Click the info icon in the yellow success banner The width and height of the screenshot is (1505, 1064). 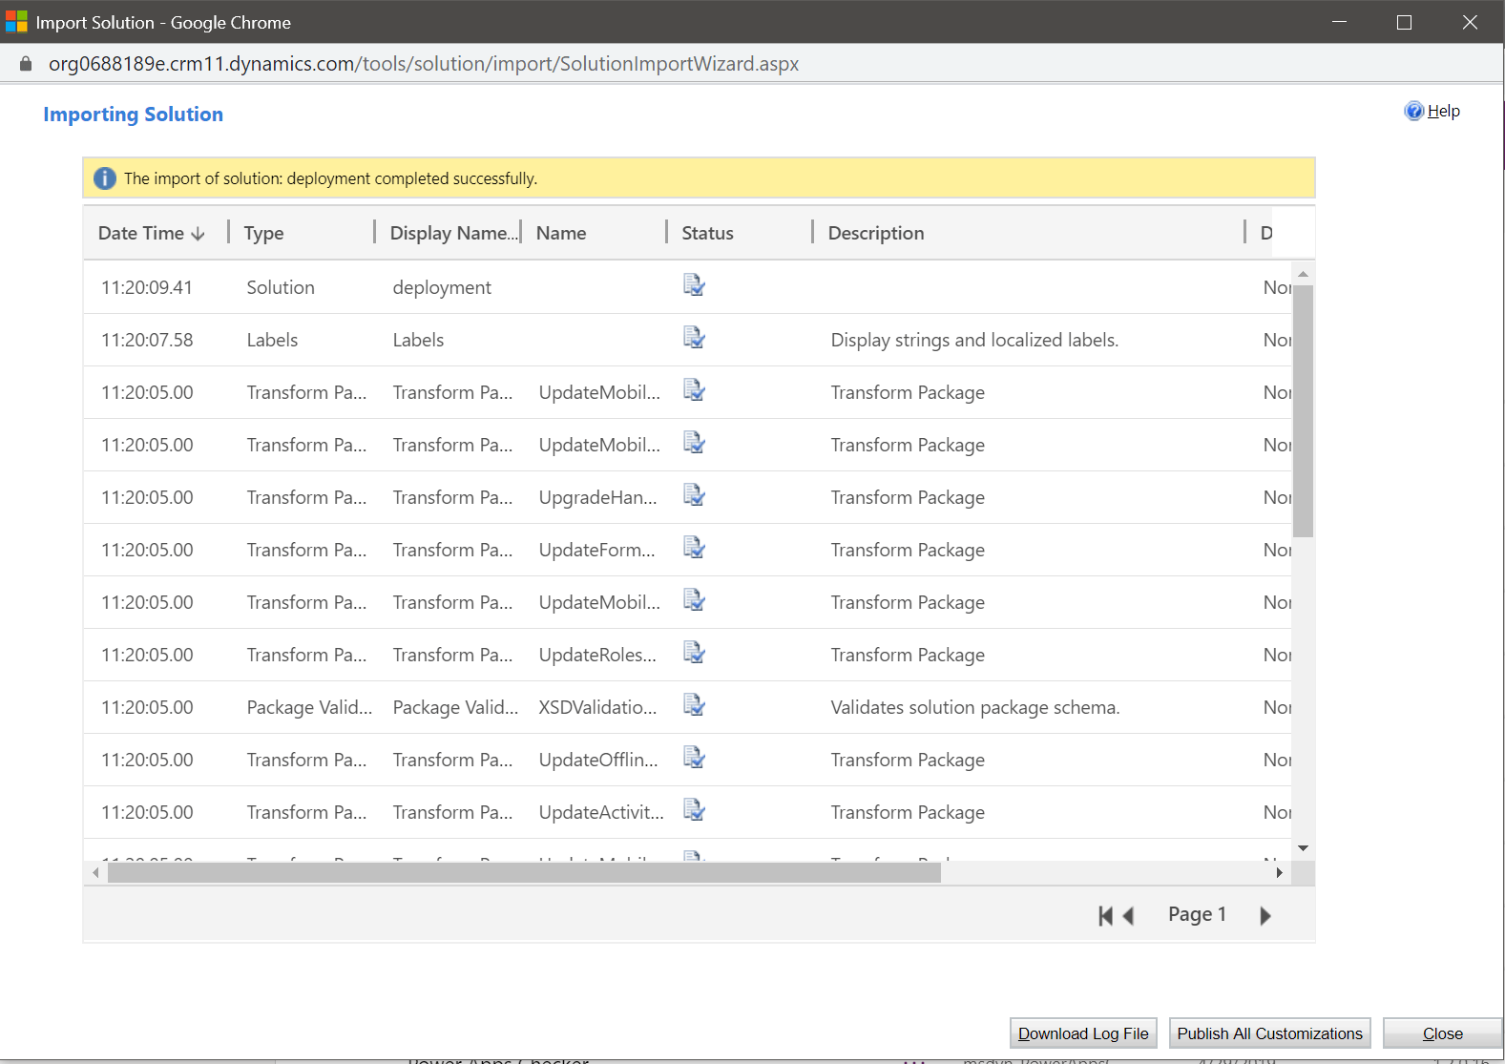105,178
